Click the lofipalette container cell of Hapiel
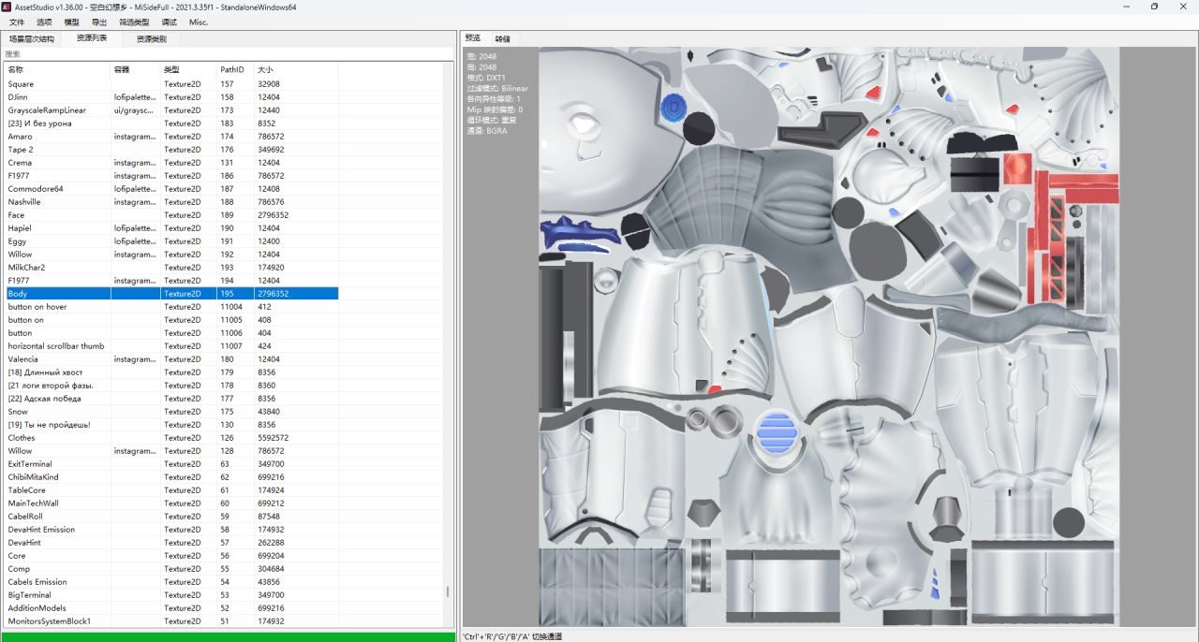 (136, 228)
